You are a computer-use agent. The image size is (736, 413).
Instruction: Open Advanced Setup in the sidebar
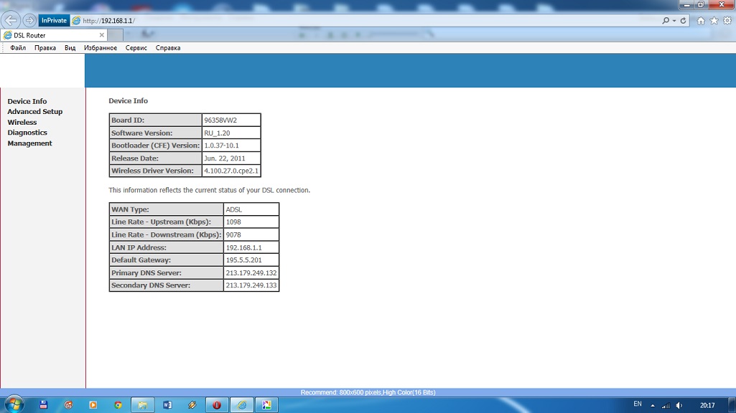point(34,112)
